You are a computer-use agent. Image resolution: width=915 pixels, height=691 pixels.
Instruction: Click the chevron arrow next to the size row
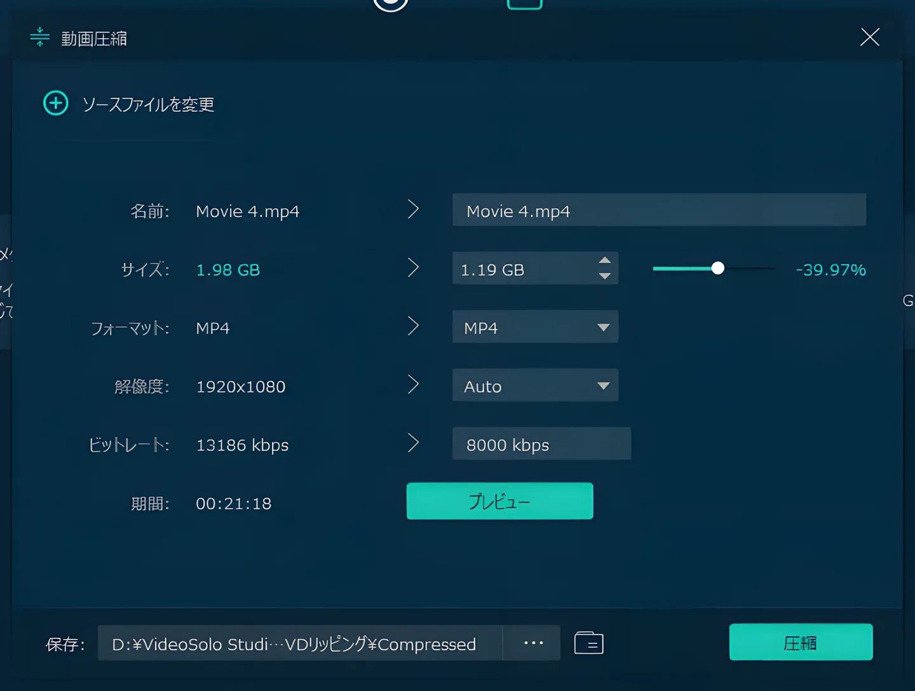tap(414, 268)
